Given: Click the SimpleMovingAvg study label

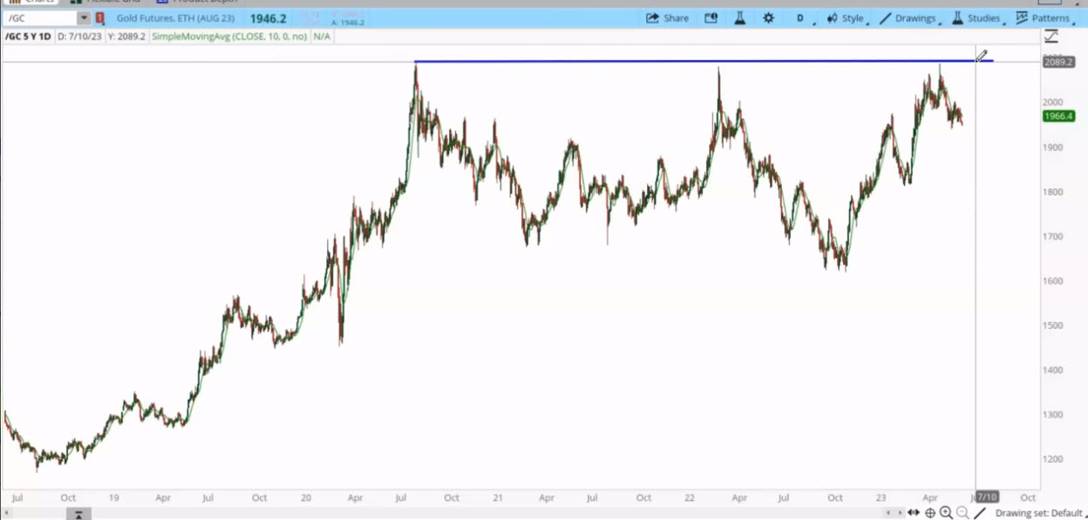Looking at the screenshot, I should pyautogui.click(x=229, y=37).
